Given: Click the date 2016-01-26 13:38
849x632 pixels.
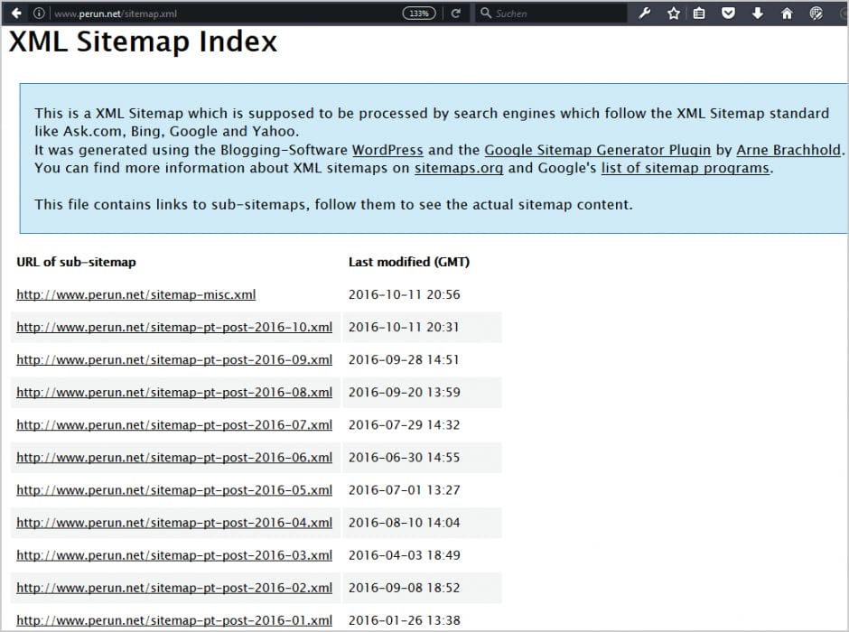Looking at the screenshot, I should (x=404, y=620).
